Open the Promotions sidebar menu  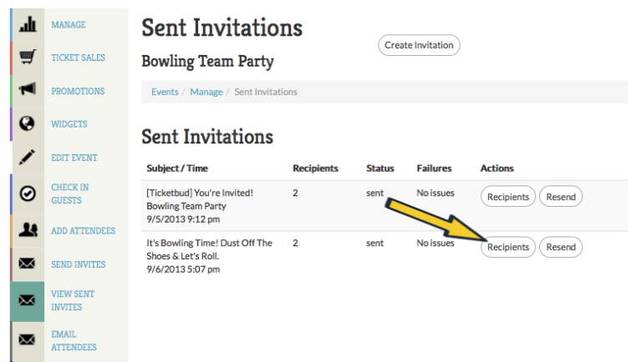[78, 91]
